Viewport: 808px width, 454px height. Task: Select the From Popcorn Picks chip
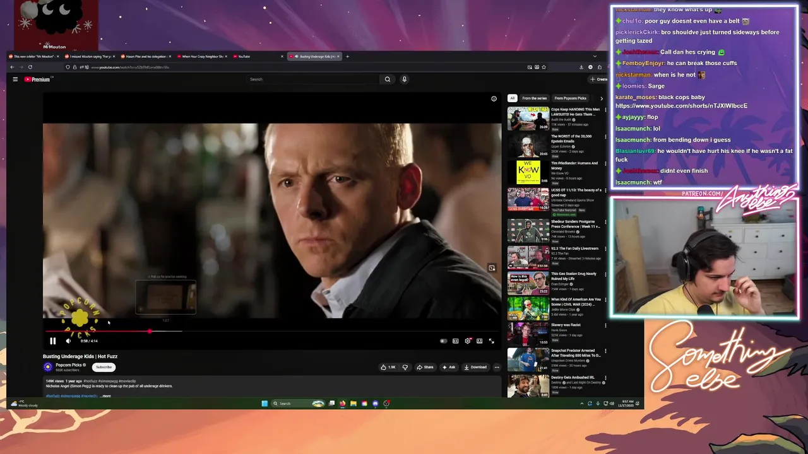(570, 98)
